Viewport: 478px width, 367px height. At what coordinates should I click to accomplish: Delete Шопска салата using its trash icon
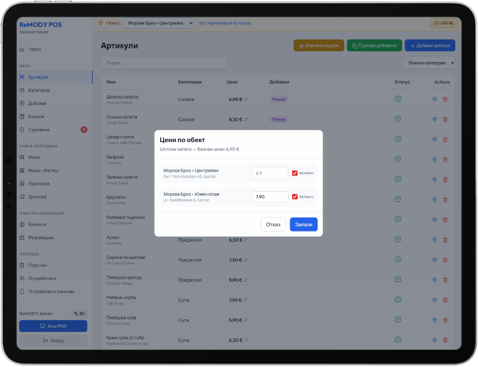point(445,99)
